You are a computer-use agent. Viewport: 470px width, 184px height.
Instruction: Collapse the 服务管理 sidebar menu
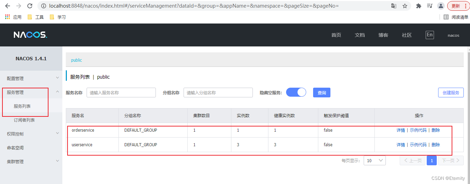(31, 92)
